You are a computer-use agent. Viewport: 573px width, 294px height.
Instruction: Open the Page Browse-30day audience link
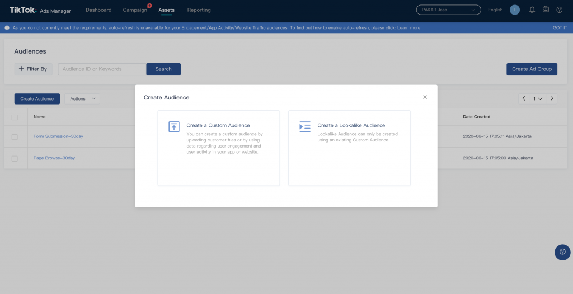[x=54, y=158]
